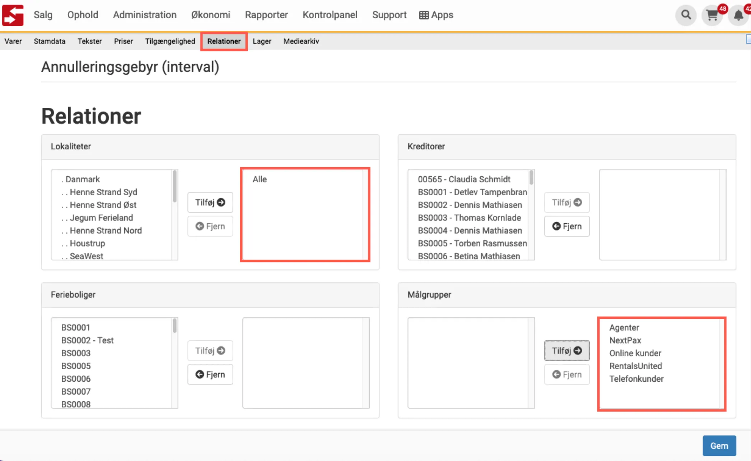The height and width of the screenshot is (461, 751).
Task: Open the search magnifier icon
Action: [686, 15]
